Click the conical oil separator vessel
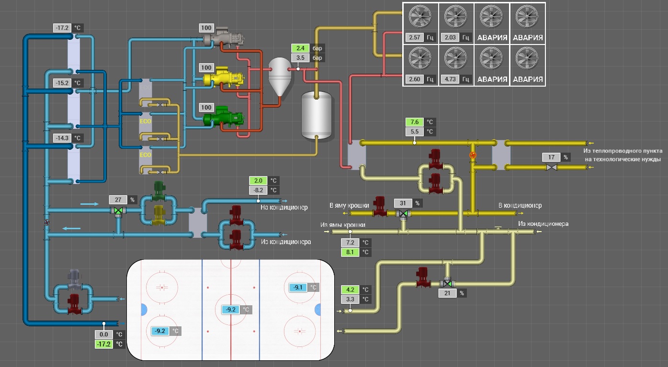The width and height of the screenshot is (668, 367). [x=279, y=75]
